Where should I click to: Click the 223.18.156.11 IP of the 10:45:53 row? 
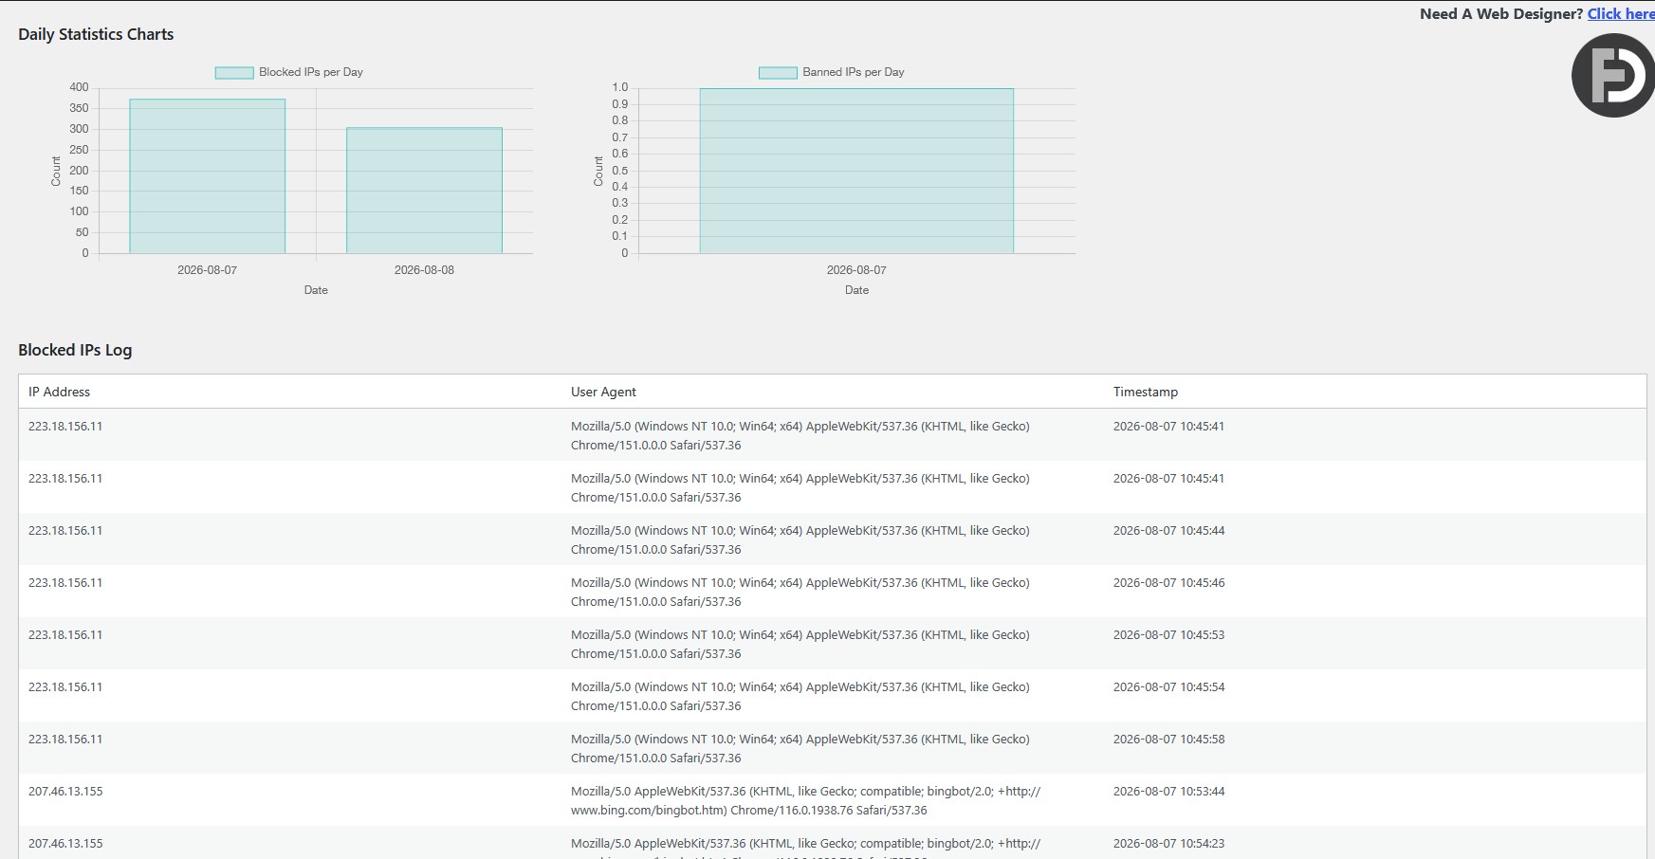[65, 635]
